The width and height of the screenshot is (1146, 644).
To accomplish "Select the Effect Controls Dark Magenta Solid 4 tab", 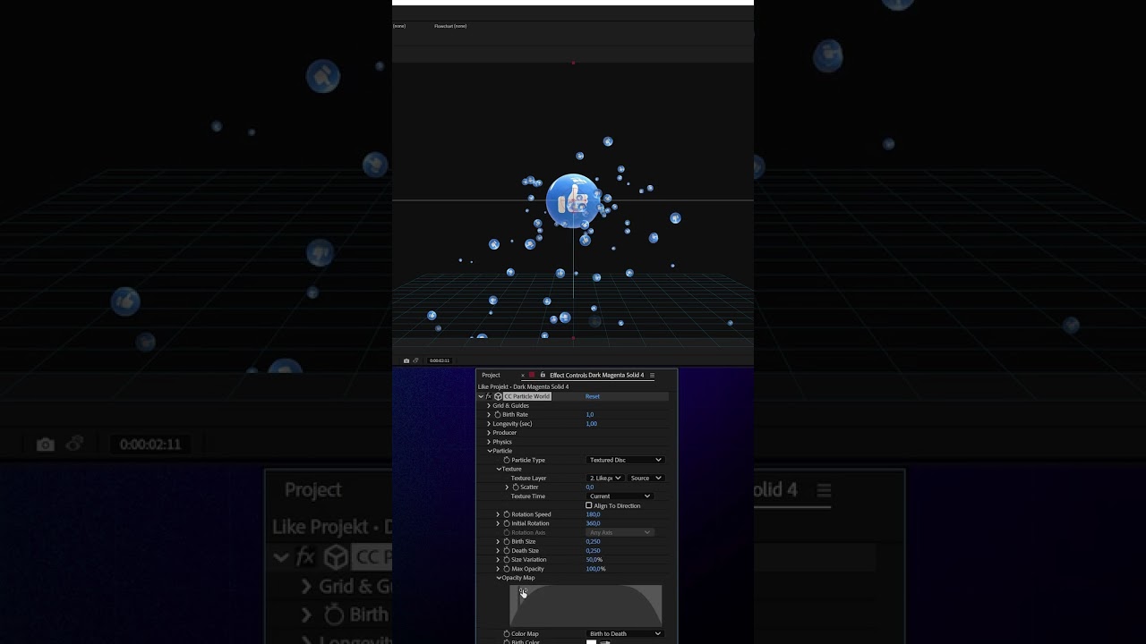I will [596, 375].
